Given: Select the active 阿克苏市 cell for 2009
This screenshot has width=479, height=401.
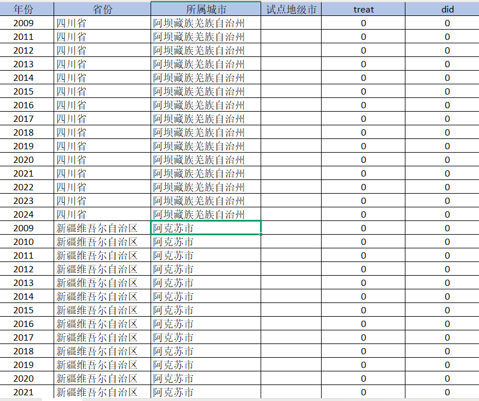Looking at the screenshot, I should click(x=206, y=228).
